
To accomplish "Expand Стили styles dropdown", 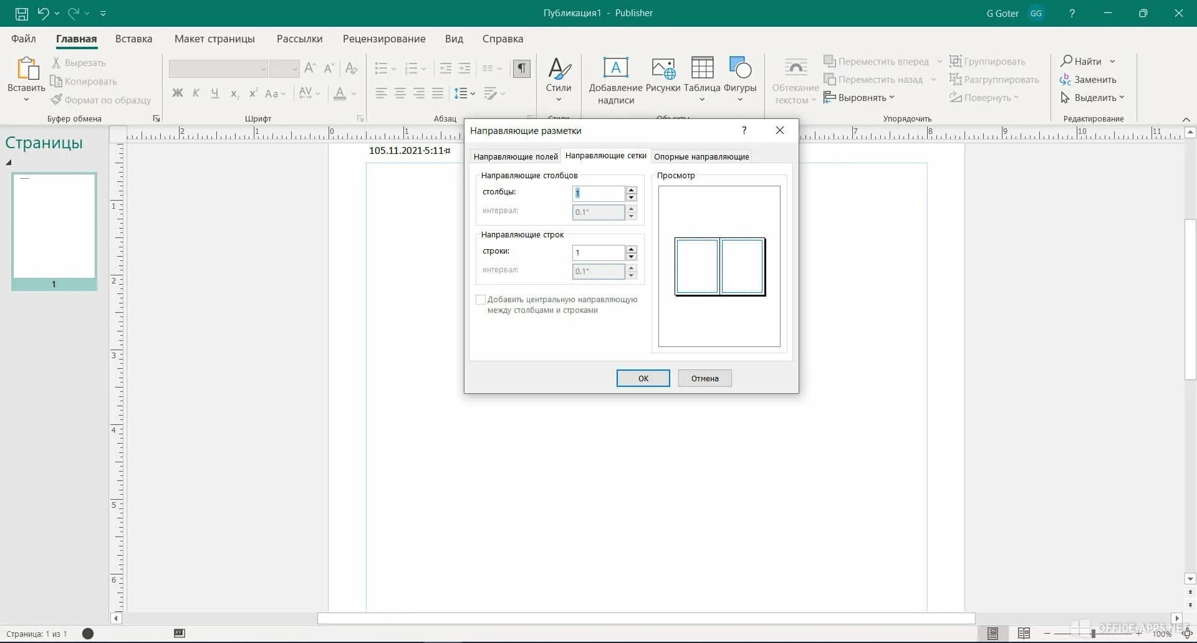I will 559,100.
